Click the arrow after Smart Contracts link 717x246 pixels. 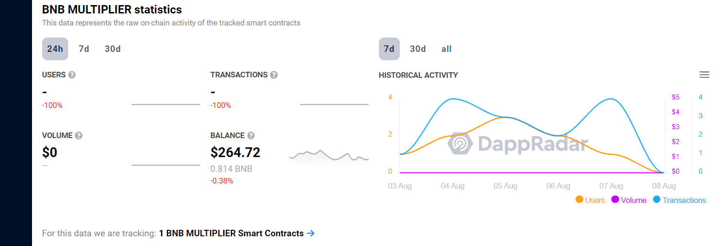coord(311,233)
